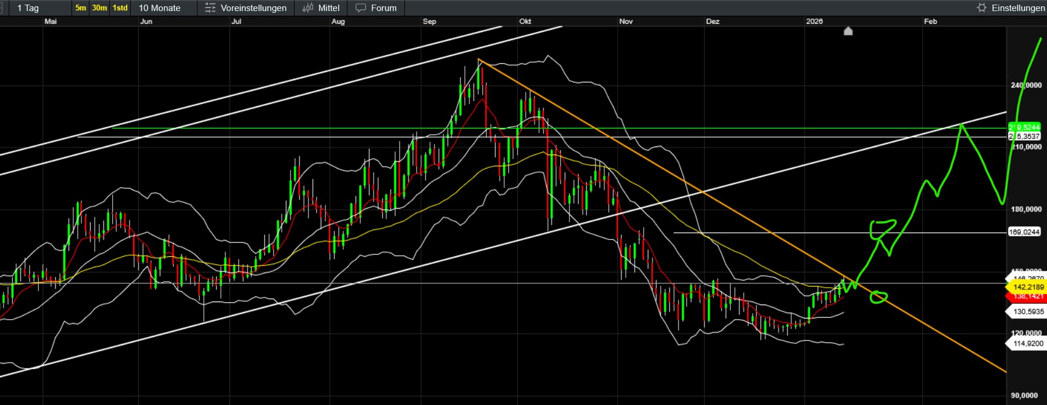
Task: Open the Voreinstellungen menu
Action: click(x=253, y=8)
